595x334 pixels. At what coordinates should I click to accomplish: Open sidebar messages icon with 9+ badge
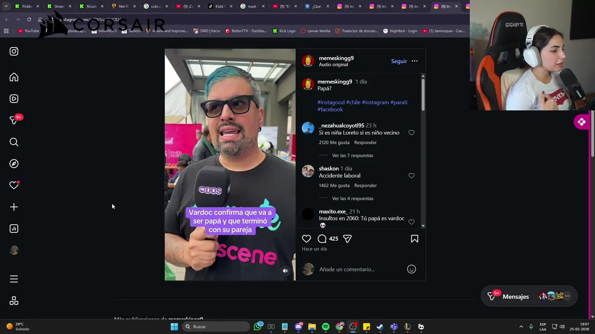click(x=14, y=120)
